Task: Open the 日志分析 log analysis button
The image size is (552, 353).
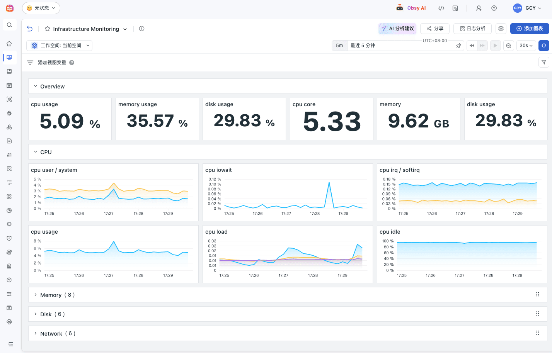Action: 472,29
